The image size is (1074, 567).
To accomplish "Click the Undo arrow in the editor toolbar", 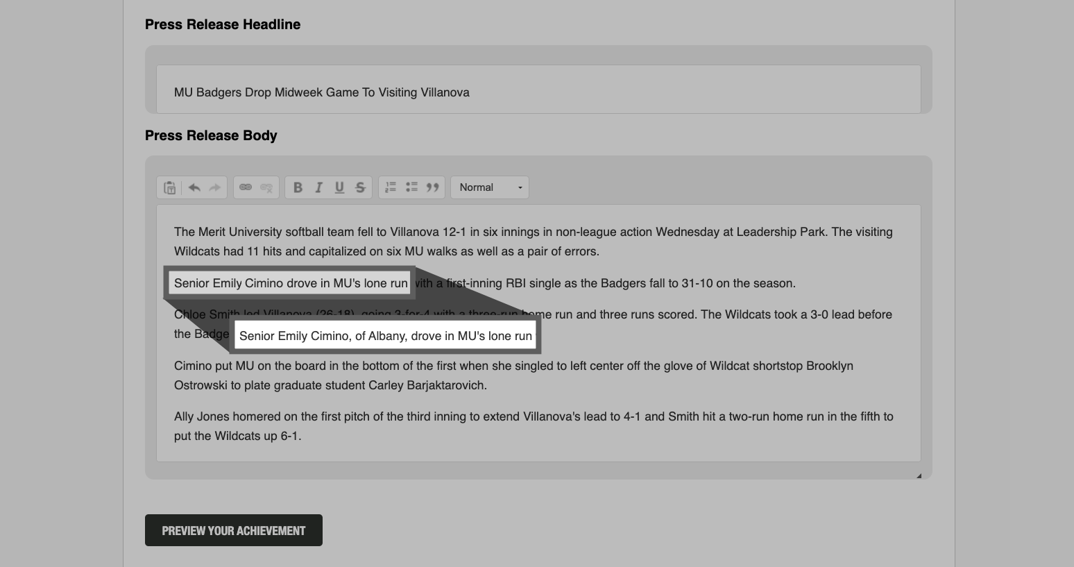I will (193, 187).
